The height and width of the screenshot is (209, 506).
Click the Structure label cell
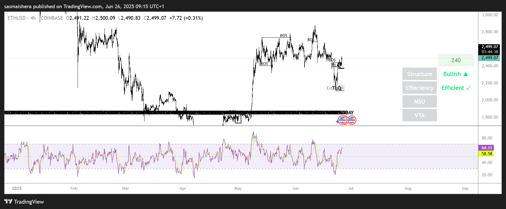[x=419, y=74]
